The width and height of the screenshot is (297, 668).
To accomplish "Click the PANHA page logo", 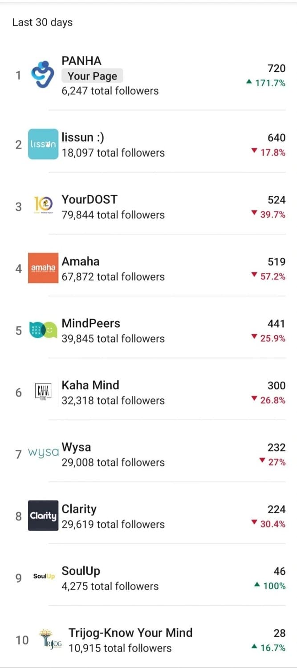I will (42, 75).
